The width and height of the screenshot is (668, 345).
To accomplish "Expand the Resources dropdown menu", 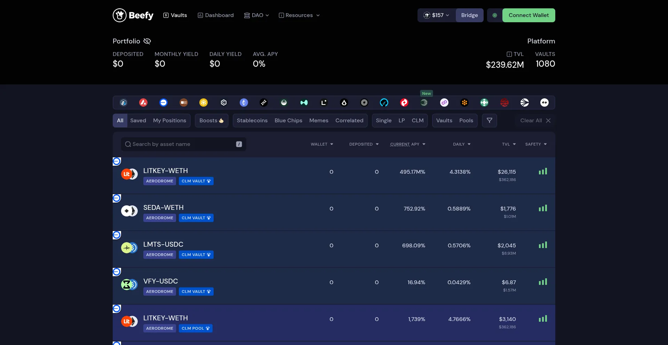I will click(x=299, y=15).
